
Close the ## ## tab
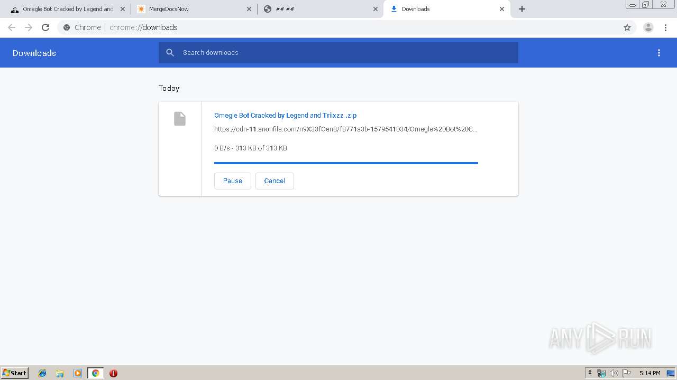376,9
